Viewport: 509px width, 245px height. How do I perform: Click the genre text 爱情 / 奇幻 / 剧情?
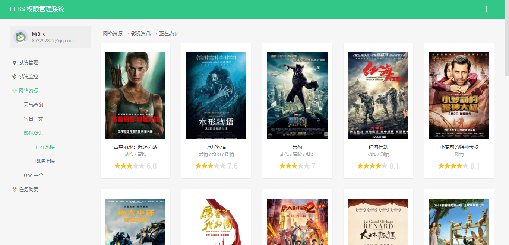[x=216, y=154]
